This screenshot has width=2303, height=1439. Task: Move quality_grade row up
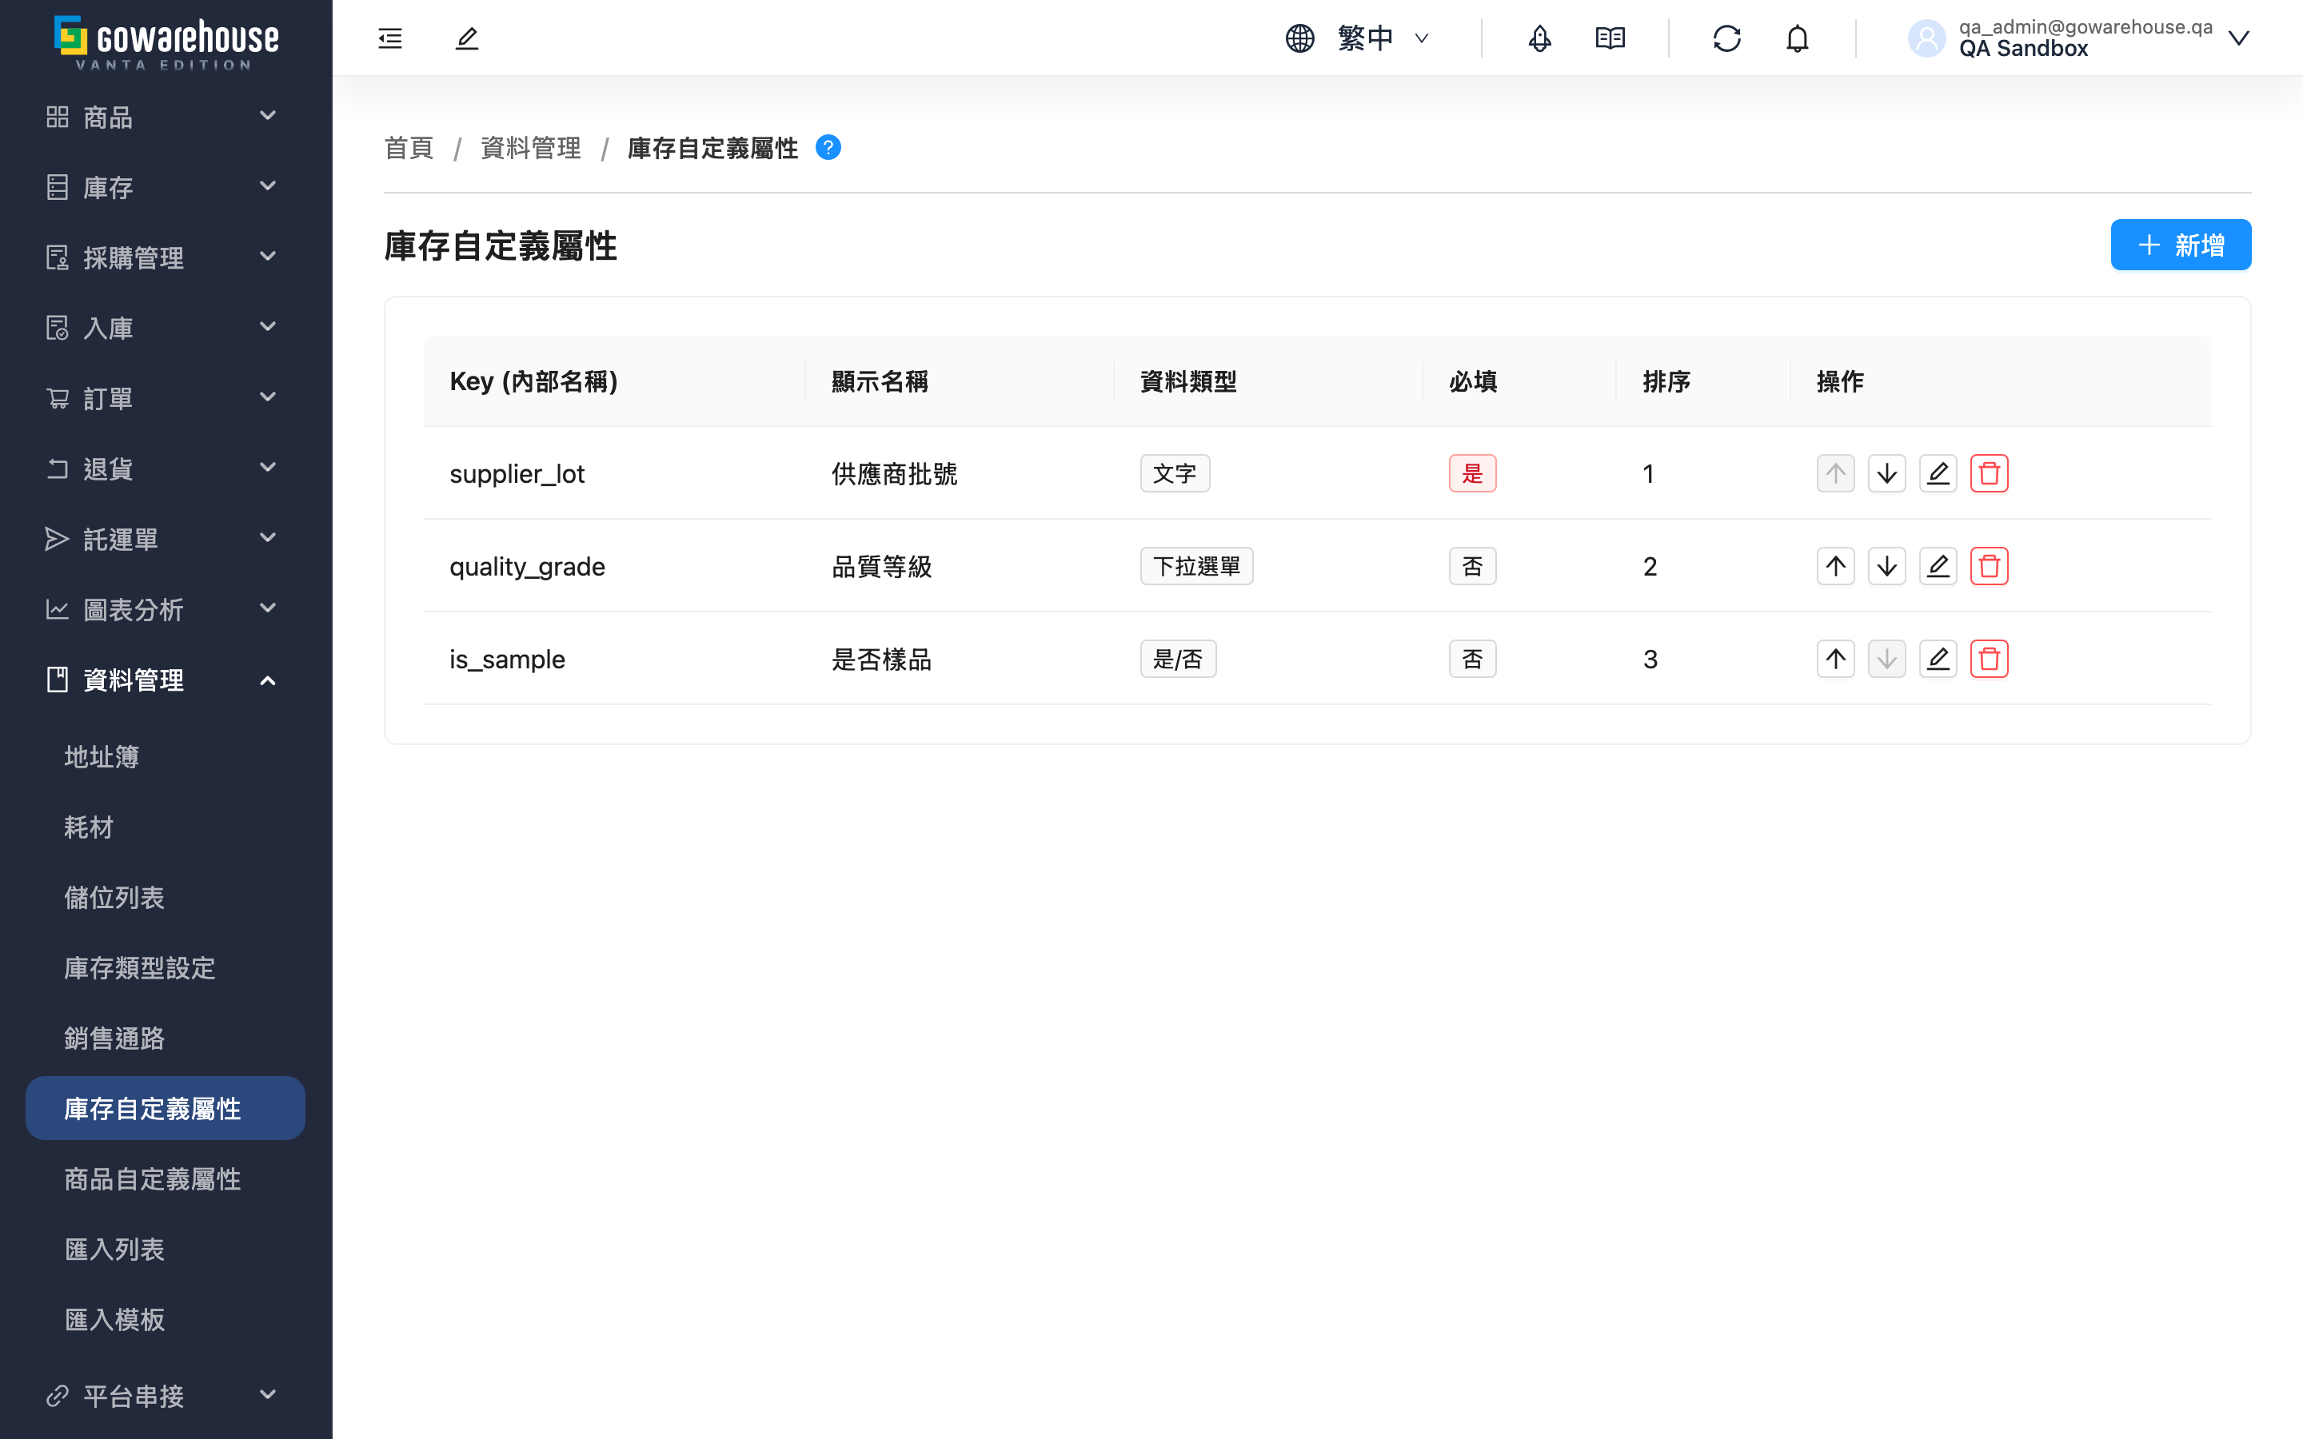pos(1836,566)
